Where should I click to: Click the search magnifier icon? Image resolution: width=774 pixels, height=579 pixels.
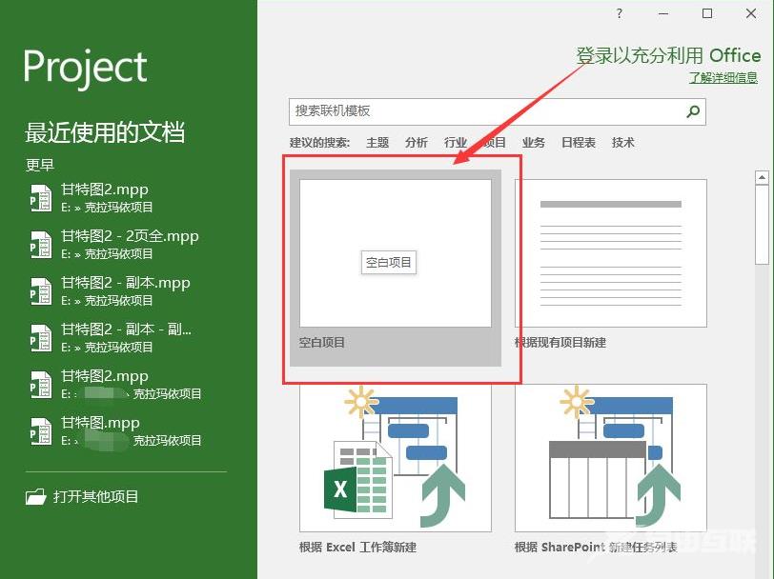(x=693, y=111)
